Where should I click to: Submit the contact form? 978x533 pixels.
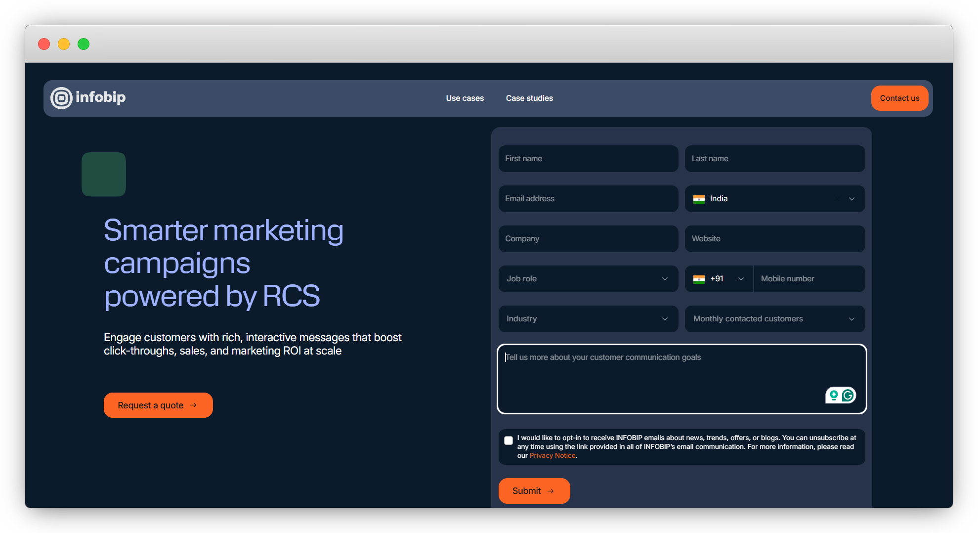coord(534,490)
